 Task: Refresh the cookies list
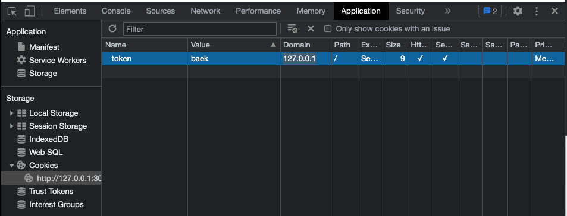[112, 28]
